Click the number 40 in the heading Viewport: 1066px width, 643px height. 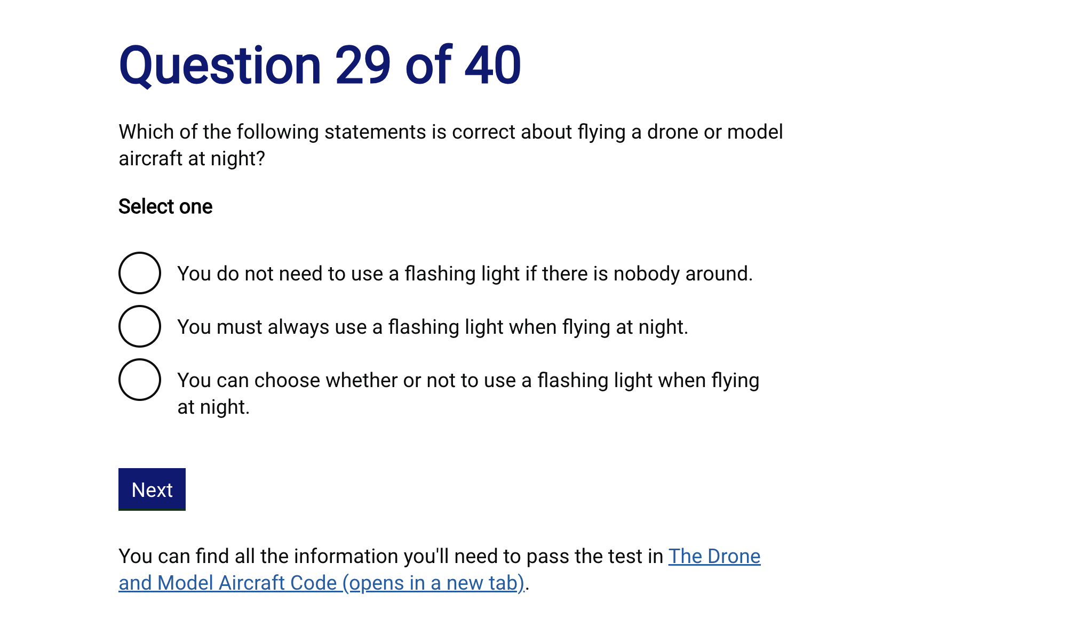(492, 65)
